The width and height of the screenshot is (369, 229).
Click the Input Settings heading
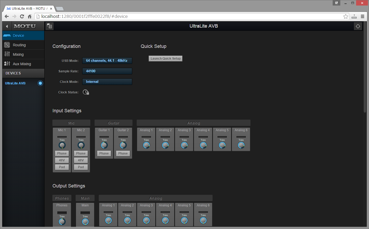pos(67,111)
